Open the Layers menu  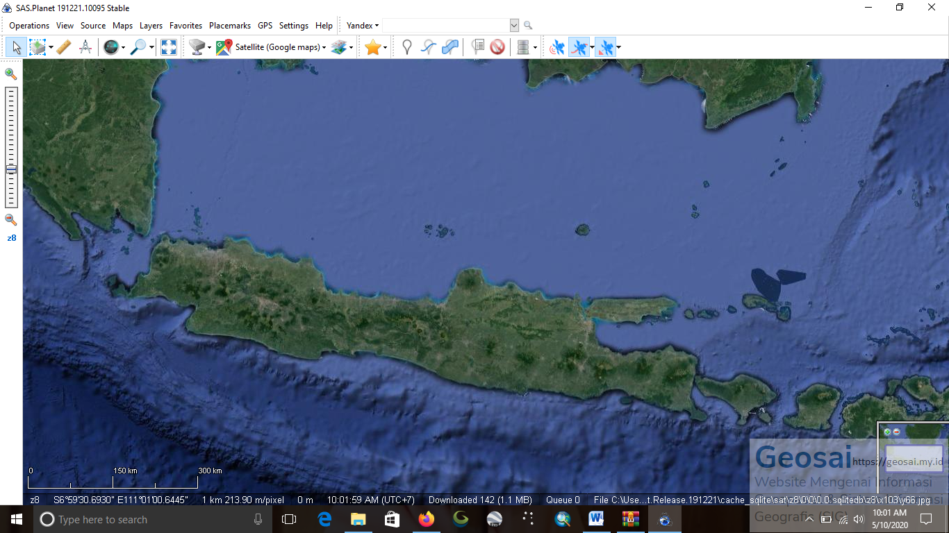151,26
